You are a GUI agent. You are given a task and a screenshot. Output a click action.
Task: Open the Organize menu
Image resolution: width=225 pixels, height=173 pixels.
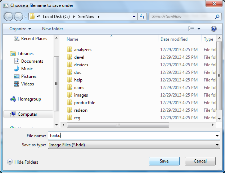click(x=20, y=29)
